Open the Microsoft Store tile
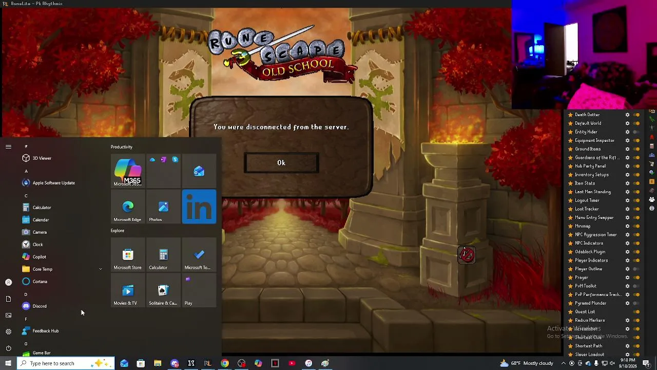The height and width of the screenshot is (370, 657). (128, 255)
